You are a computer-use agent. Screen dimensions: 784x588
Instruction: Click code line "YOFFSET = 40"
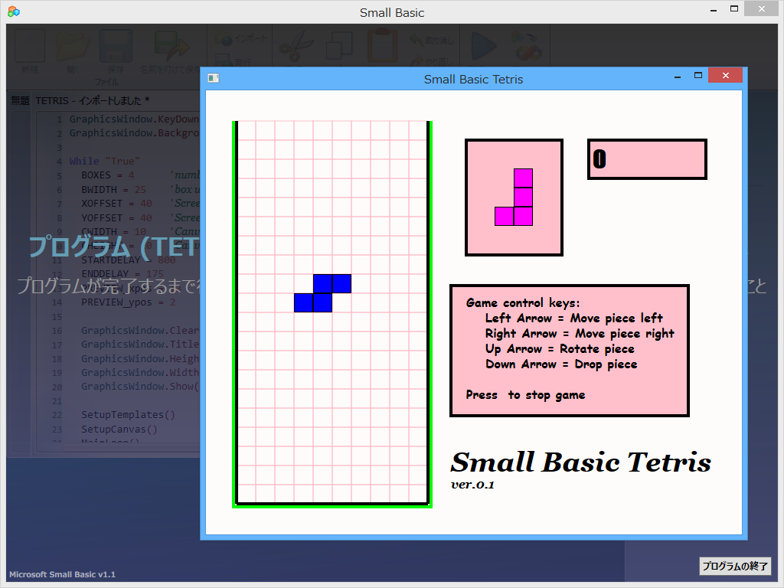(116, 218)
